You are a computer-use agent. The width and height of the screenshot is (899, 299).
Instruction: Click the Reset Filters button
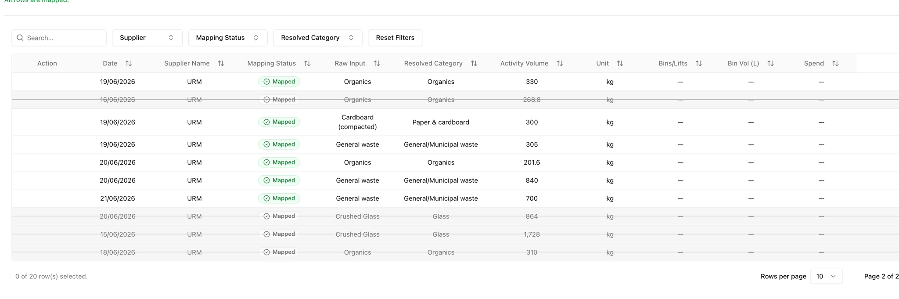click(395, 38)
